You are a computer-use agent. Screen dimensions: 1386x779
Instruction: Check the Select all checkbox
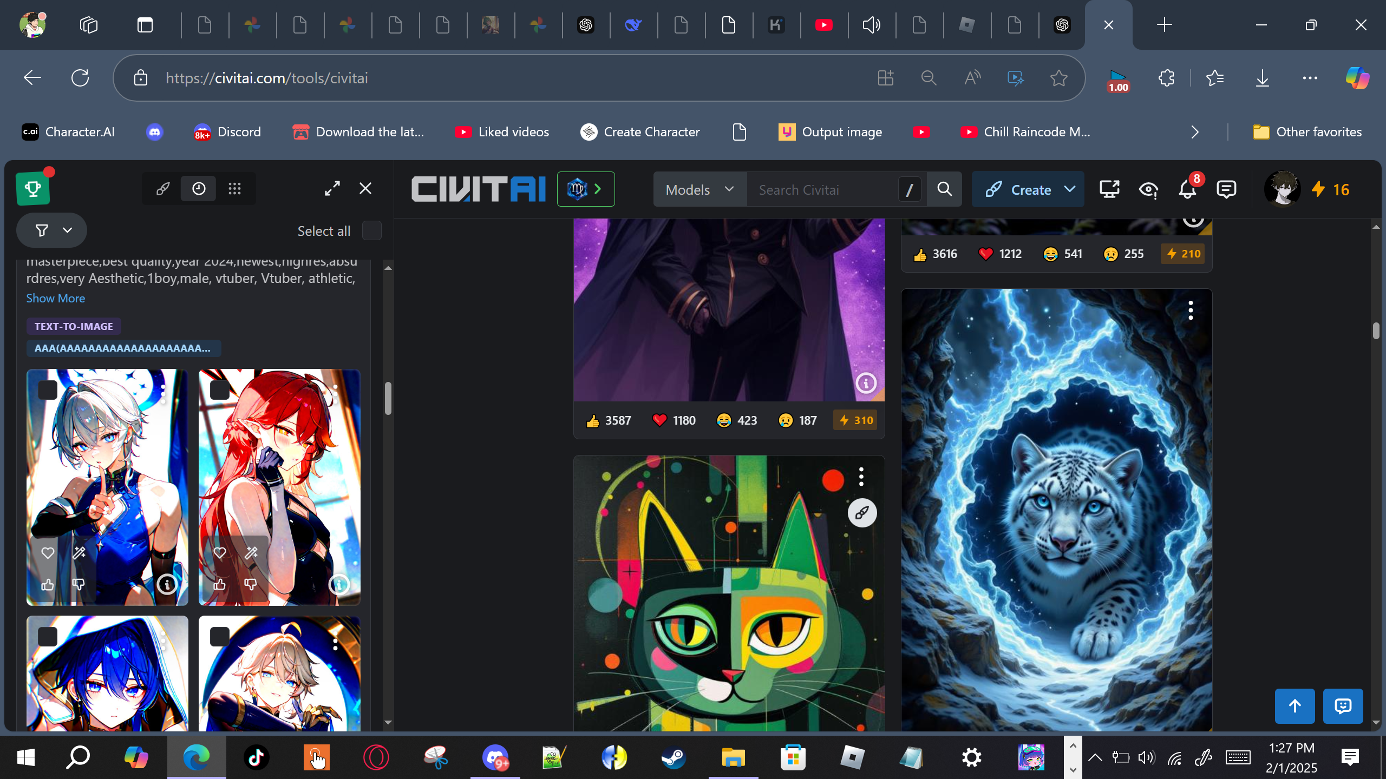[x=371, y=231]
